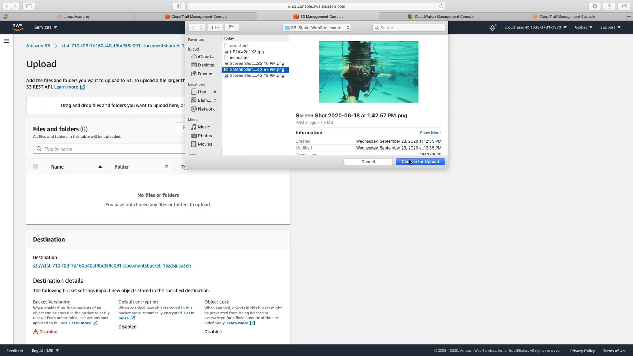The width and height of the screenshot is (633, 356).
Task: Click the AWS logo home icon
Action: (x=17, y=27)
